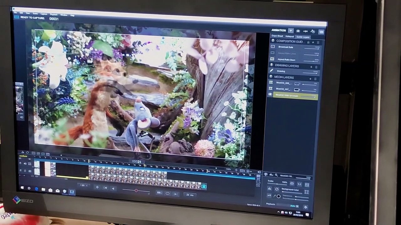Toggle Media Layers group visibility
This screenshot has width=401, height=225.
[x=271, y=77]
